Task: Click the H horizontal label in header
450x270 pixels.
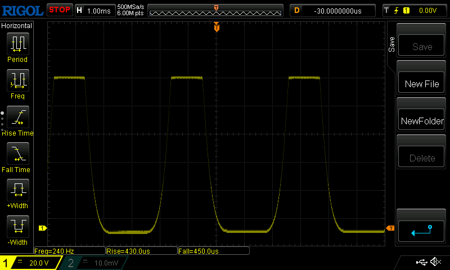Action: (x=79, y=11)
